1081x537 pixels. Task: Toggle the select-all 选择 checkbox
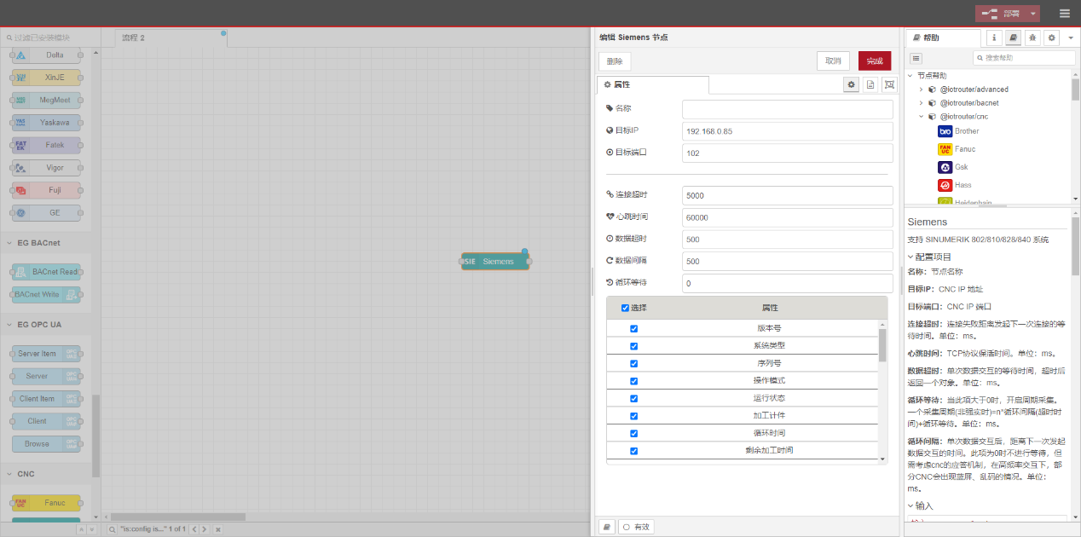pos(625,308)
